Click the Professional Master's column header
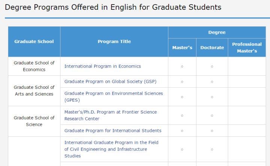This screenshot has height=166, width=270. (247, 48)
